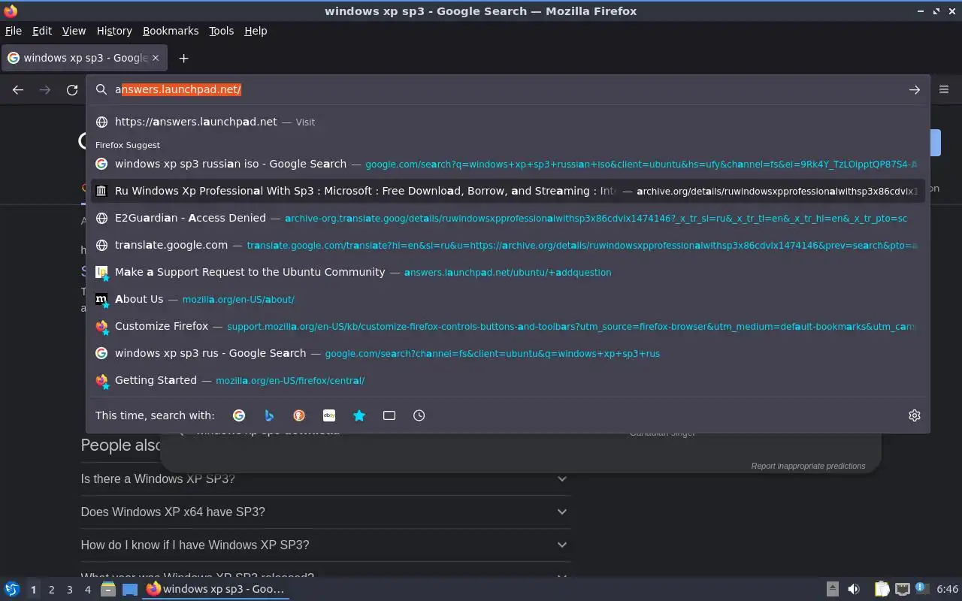Open the taskbar start menu icon

12,589
